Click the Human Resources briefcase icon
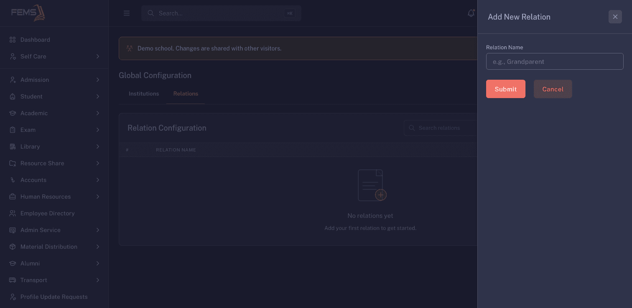Viewport: 632px width, 308px height. 13,197
